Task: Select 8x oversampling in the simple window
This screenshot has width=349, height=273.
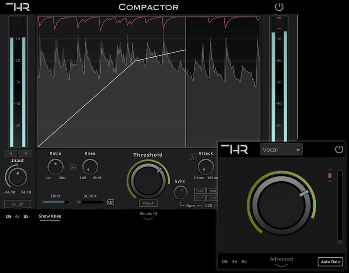Action: (x=244, y=262)
